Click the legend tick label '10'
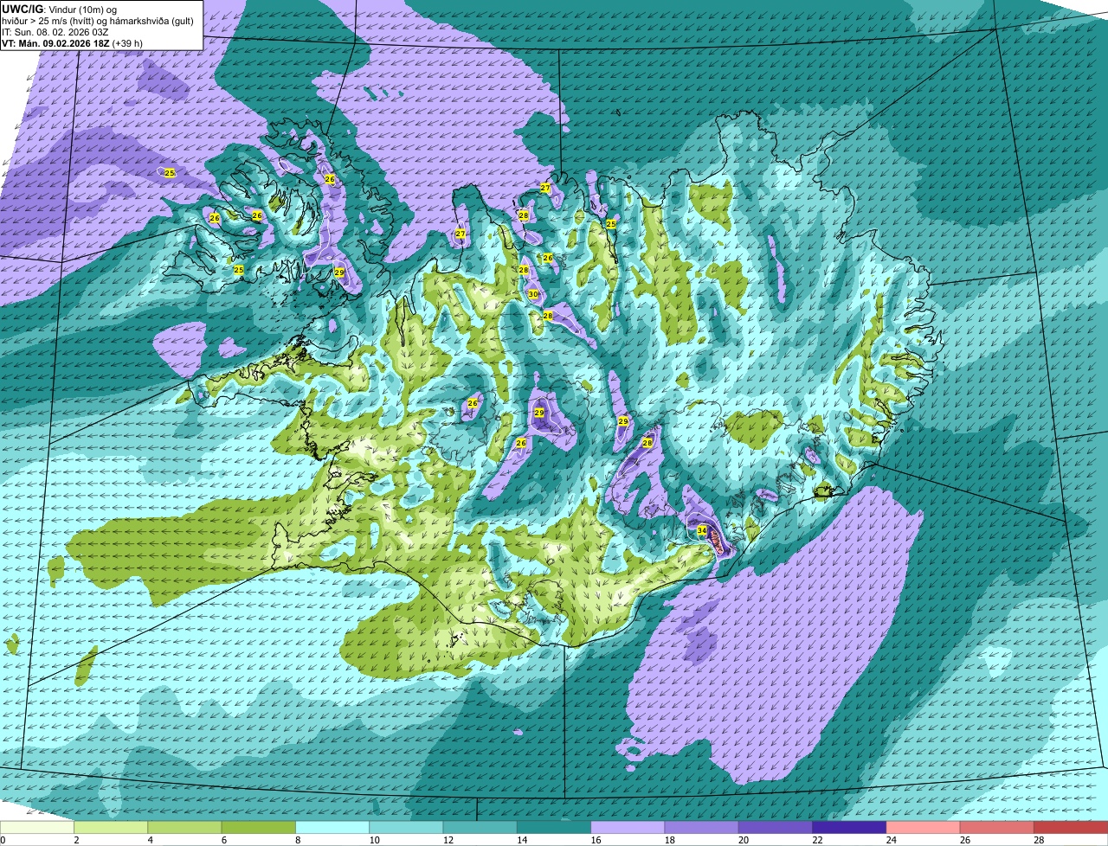Viewport: 1108px width, 846px height. click(374, 840)
